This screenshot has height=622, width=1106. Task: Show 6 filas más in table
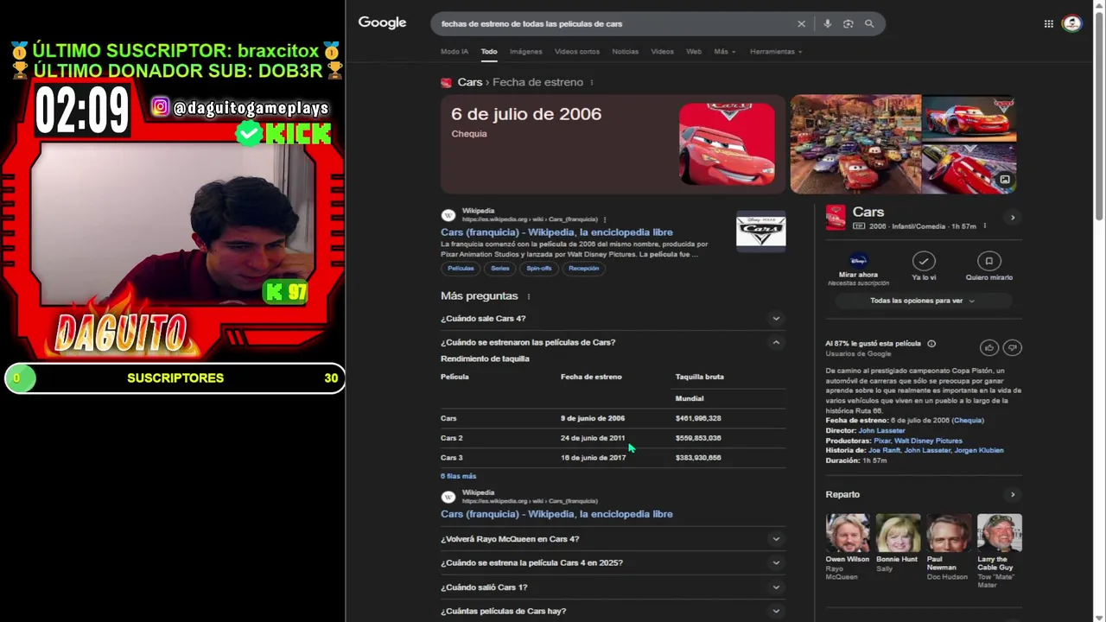coord(458,476)
